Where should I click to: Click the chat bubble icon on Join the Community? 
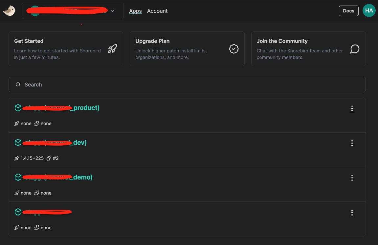[355, 49]
